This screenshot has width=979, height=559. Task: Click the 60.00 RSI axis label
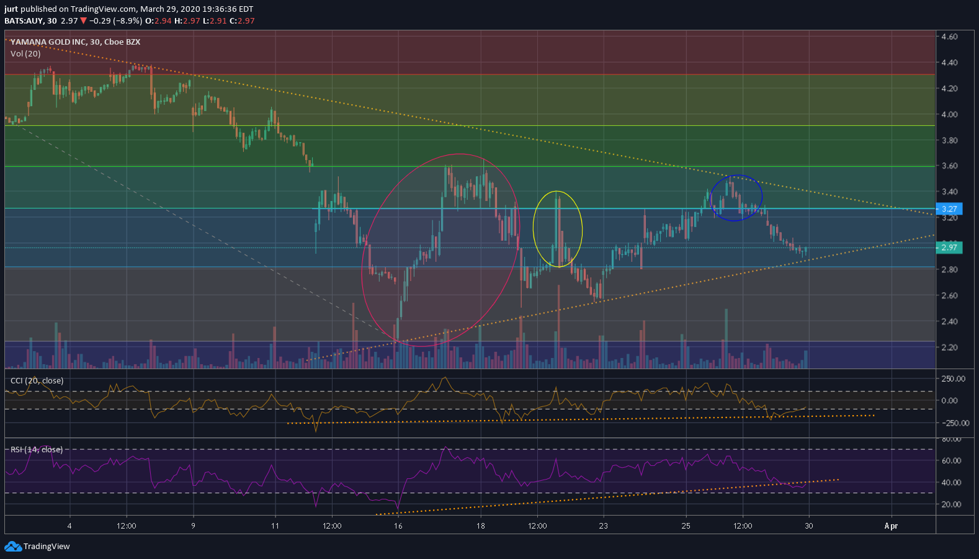tap(952, 461)
